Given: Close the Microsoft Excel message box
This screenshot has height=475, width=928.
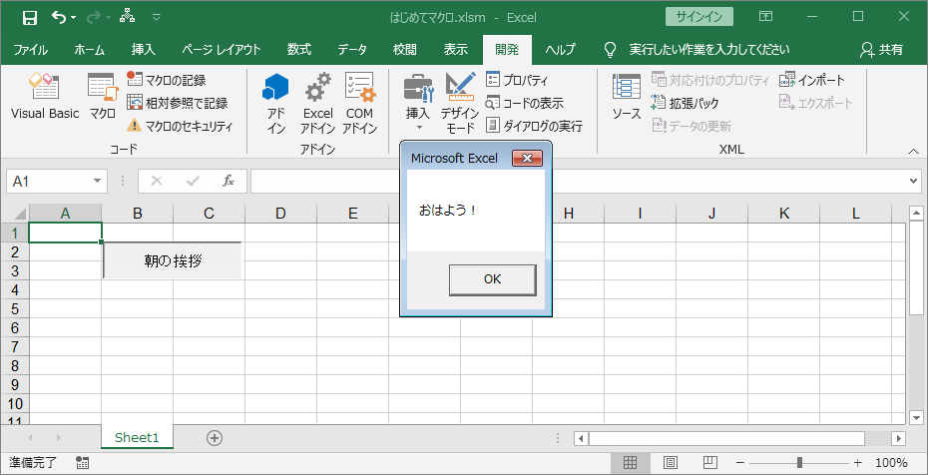Looking at the screenshot, I should click(x=527, y=159).
